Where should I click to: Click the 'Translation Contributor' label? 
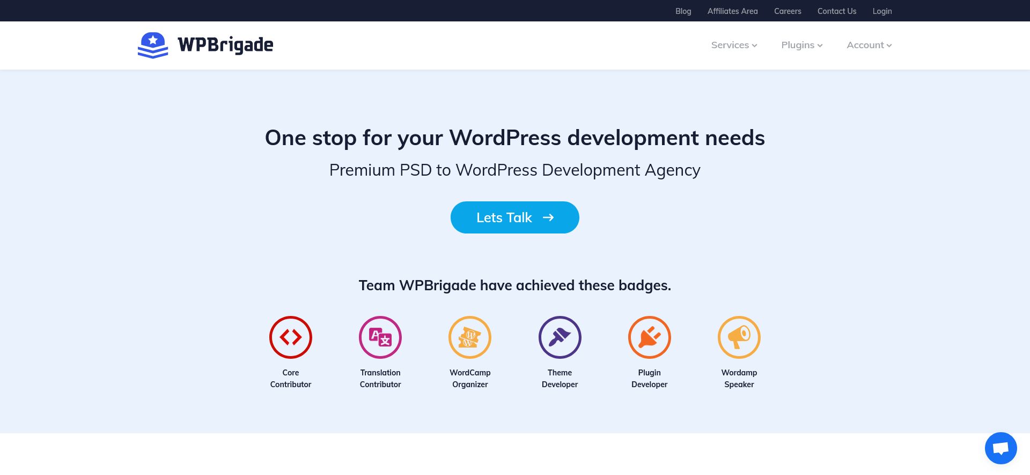point(380,379)
